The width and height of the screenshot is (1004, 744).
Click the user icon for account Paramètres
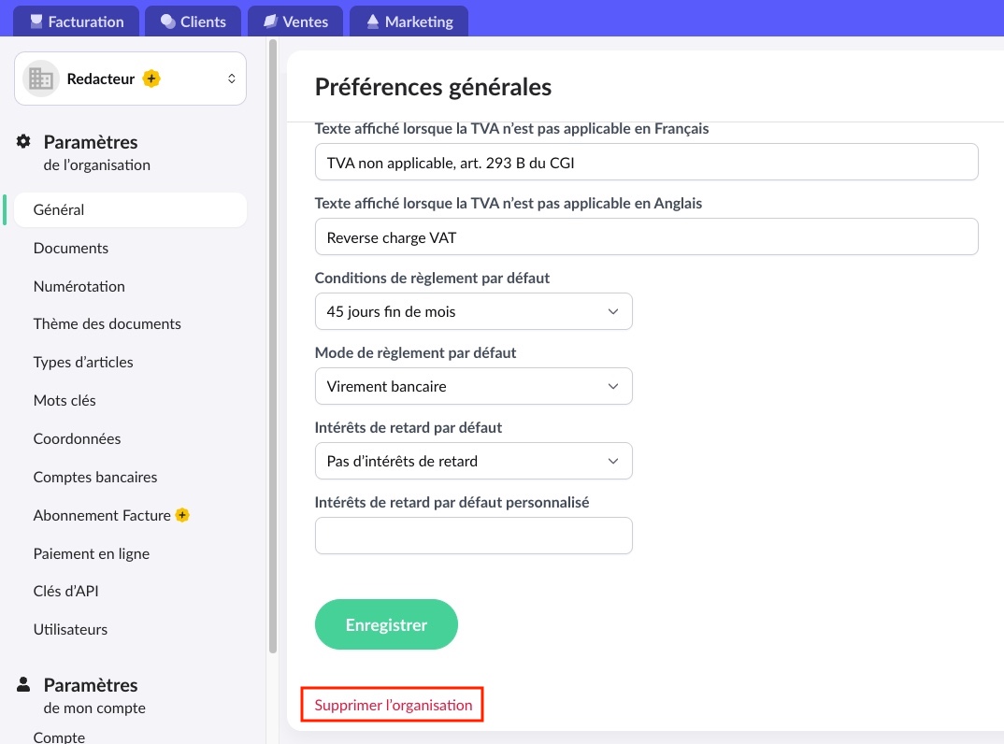23,684
